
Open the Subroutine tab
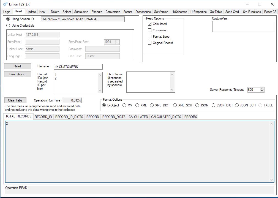tap(81, 12)
